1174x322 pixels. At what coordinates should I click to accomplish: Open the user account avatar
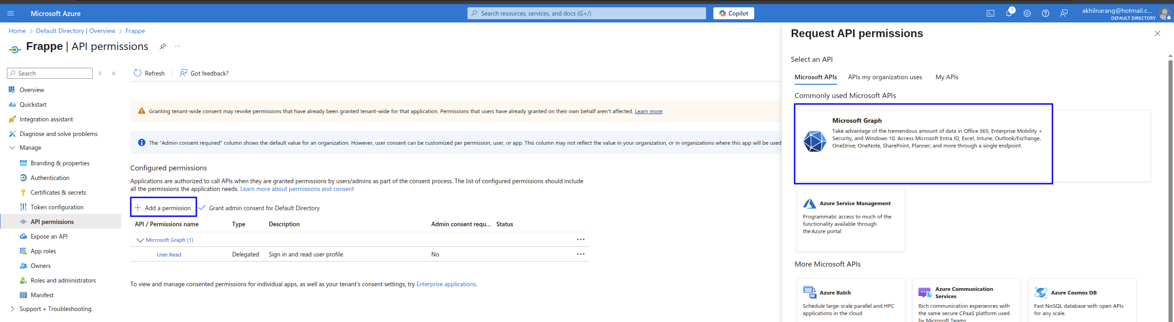(x=1164, y=13)
